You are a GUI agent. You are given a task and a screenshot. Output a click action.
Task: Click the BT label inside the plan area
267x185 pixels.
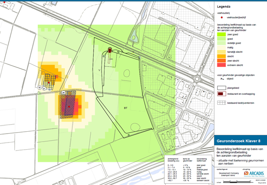(x=126, y=108)
